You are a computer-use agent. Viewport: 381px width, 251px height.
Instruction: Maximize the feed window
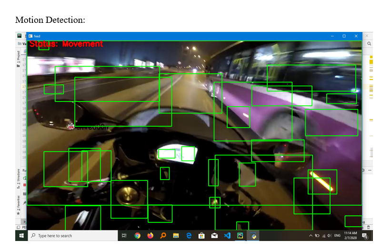tap(344, 36)
